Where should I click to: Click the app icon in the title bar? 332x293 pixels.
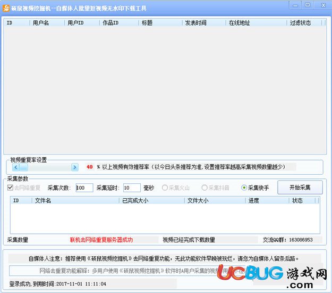[x=6, y=9]
